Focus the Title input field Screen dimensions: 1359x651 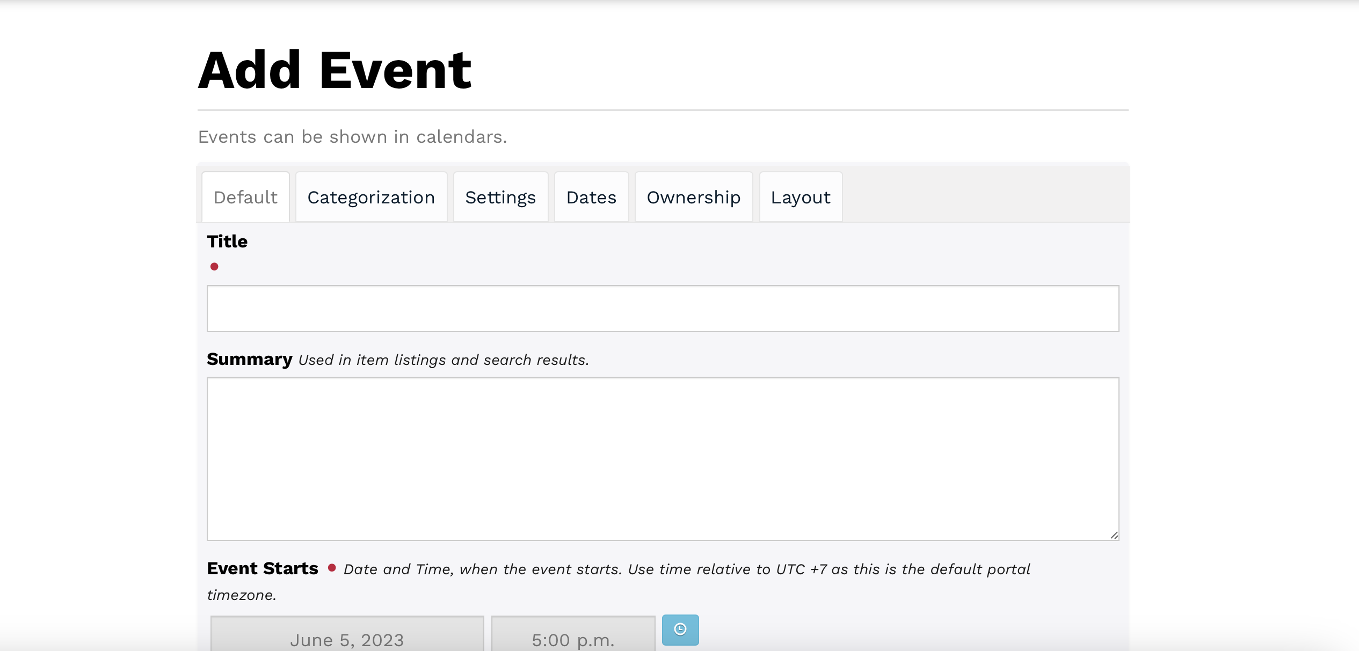coord(663,309)
